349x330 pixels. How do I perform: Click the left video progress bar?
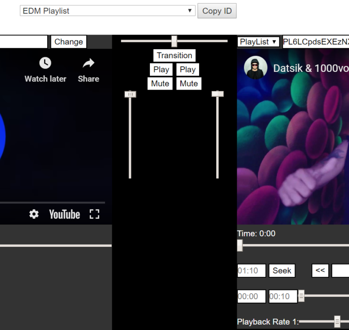52,203
